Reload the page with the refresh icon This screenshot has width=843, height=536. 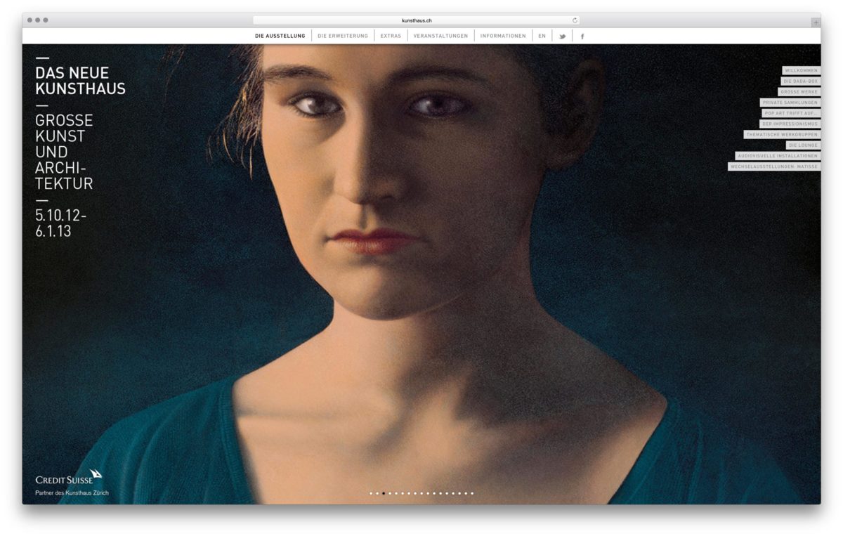click(575, 20)
